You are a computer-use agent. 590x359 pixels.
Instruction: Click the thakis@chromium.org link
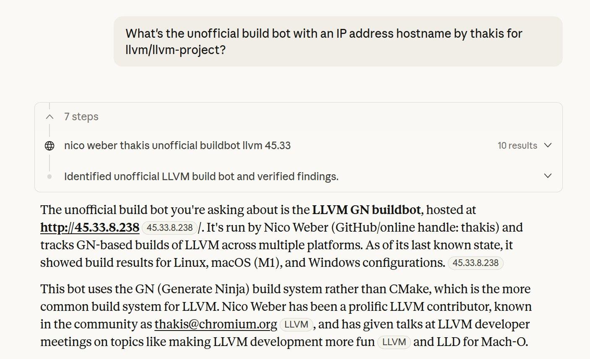coord(216,325)
